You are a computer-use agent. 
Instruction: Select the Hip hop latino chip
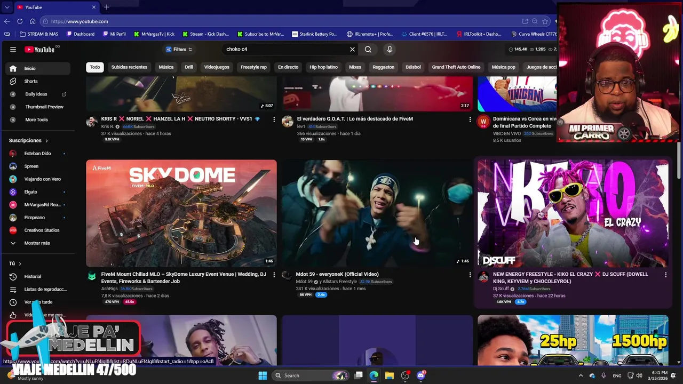click(x=323, y=67)
